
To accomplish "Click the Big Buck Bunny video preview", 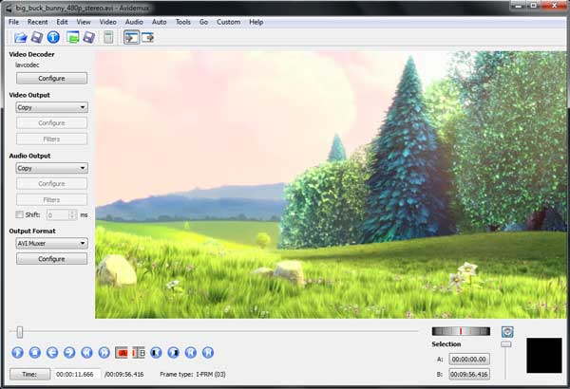I will point(331,184).
